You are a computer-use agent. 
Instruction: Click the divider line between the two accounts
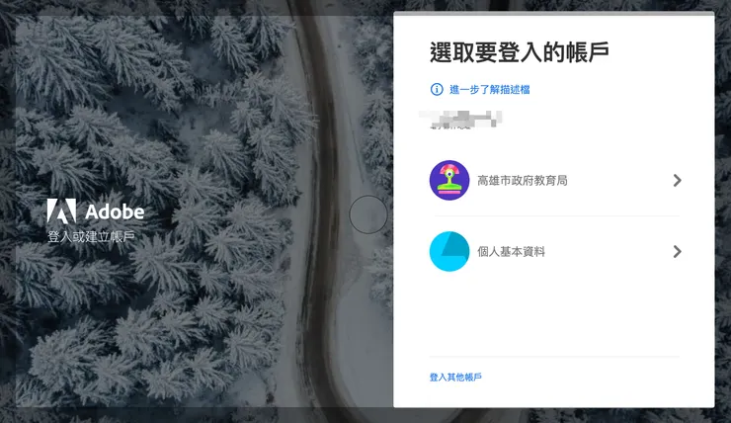pyautogui.click(x=557, y=215)
